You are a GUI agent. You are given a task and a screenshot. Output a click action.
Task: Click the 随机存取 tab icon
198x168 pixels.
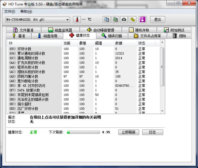(131, 30)
